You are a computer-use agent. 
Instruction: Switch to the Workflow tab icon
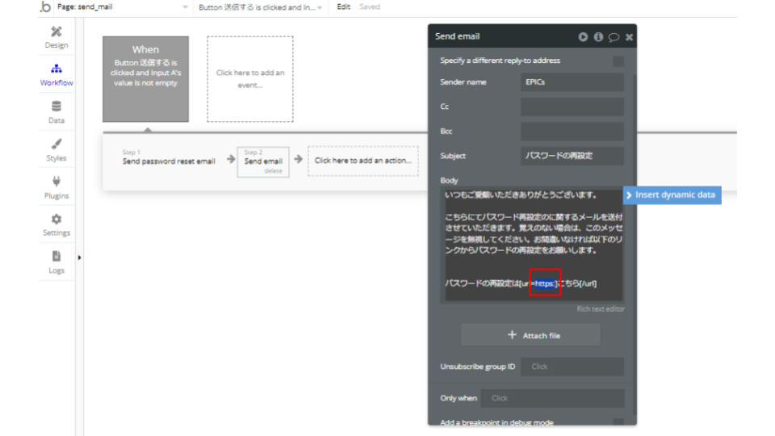pos(57,69)
